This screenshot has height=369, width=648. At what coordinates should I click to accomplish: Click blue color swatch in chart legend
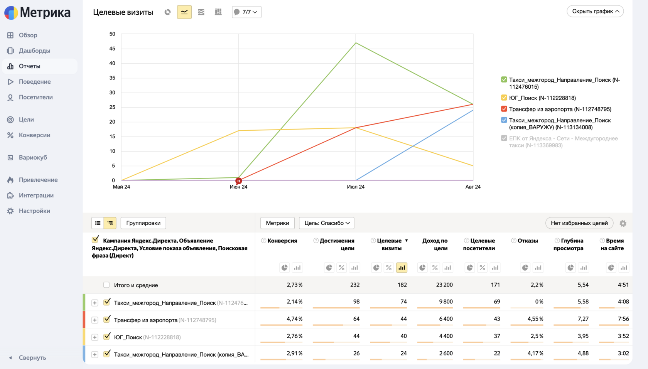click(504, 120)
